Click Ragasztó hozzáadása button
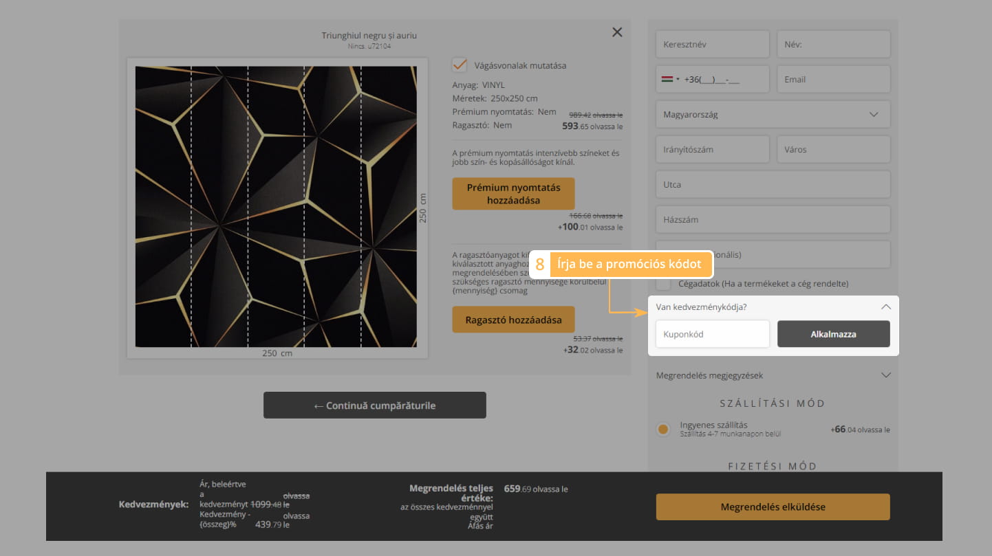 click(x=513, y=320)
